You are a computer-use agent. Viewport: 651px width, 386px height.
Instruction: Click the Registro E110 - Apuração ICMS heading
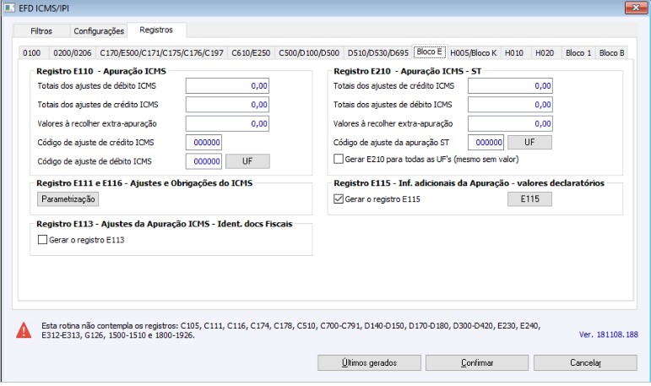(101, 71)
